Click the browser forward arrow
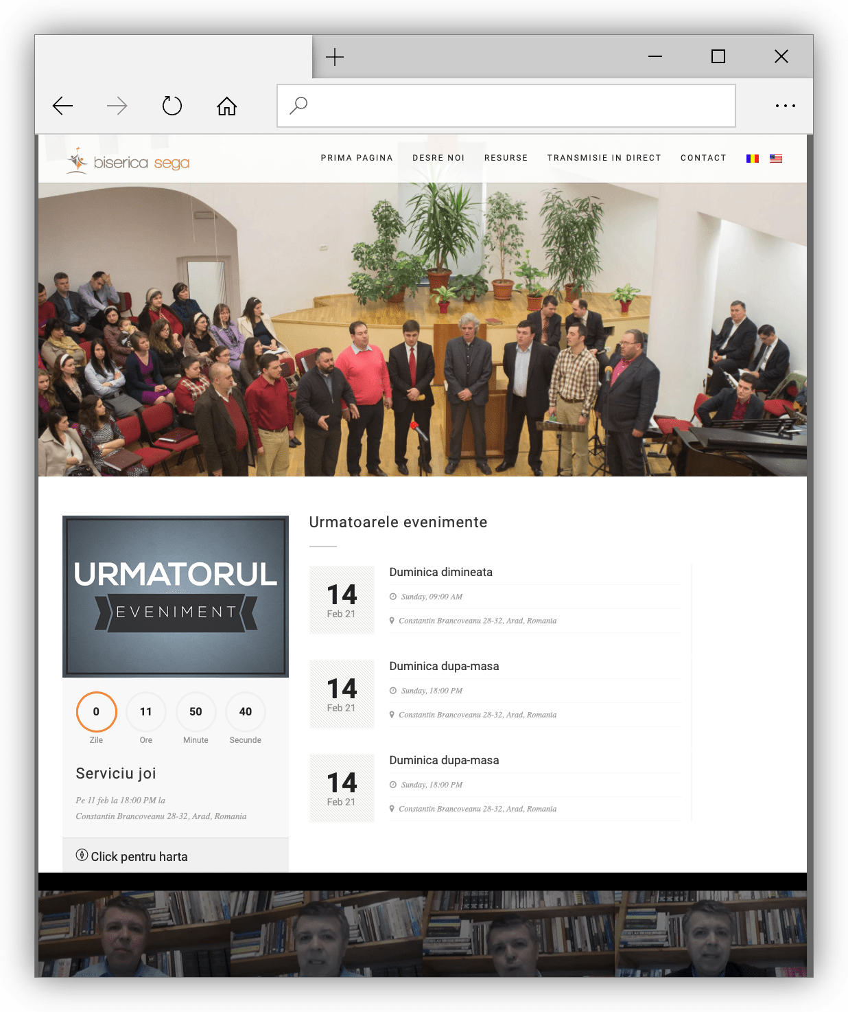 [x=117, y=106]
